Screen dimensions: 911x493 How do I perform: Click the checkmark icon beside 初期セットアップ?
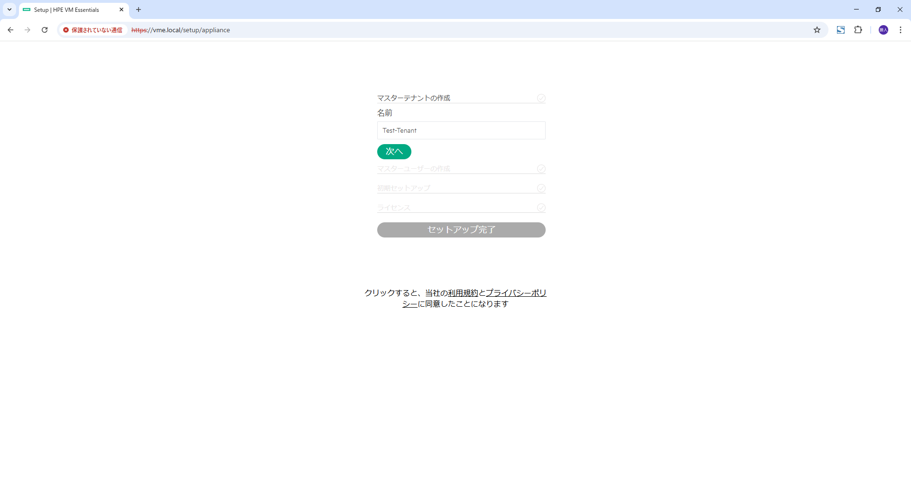pyautogui.click(x=541, y=188)
